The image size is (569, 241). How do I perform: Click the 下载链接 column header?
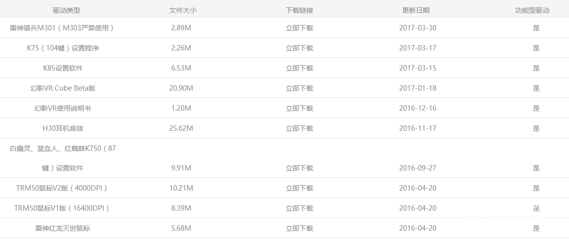pyautogui.click(x=299, y=10)
